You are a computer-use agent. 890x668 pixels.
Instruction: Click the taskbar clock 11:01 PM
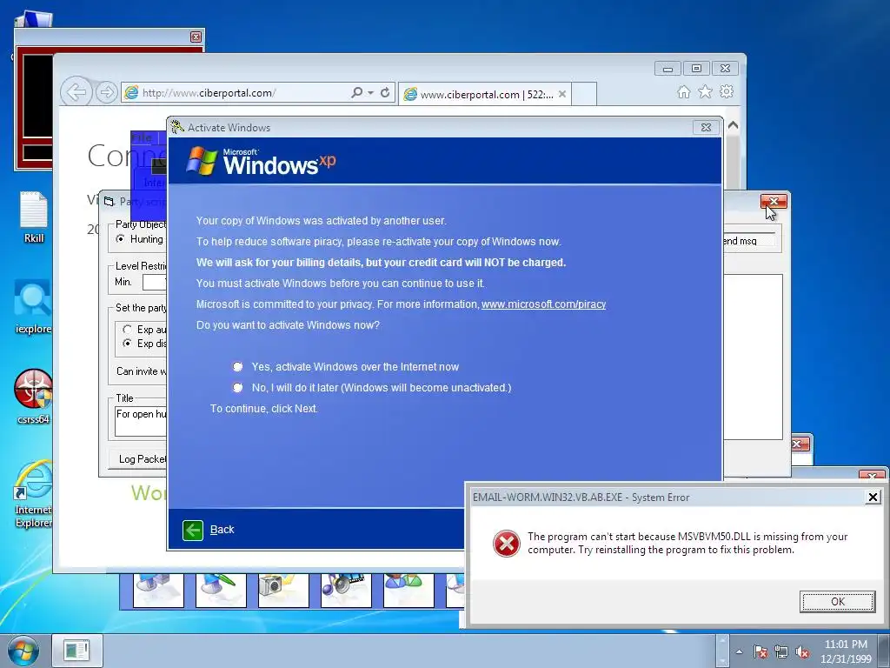(846, 645)
